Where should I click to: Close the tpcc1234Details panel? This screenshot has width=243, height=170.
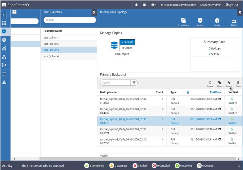tap(94, 12)
